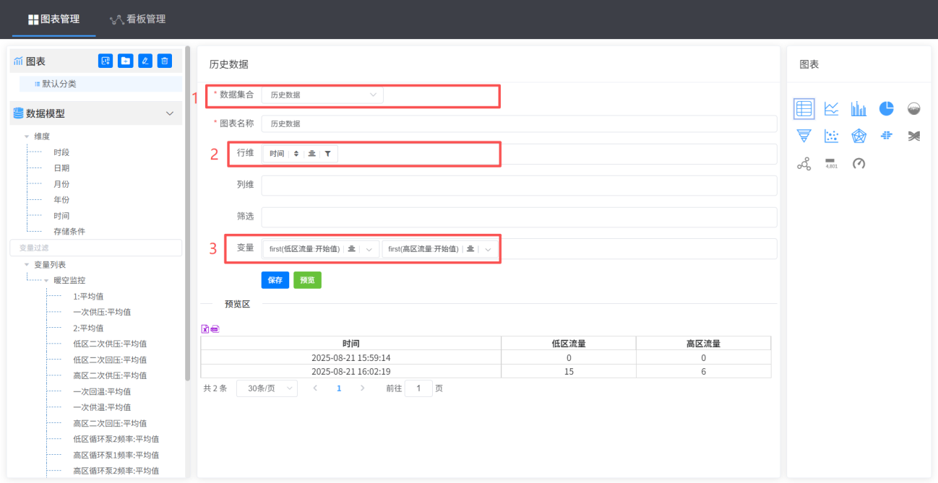Screen dimensions: 938x483
Task: Open dropdown on first(低区流量:开始值) variable
Action: click(369, 249)
